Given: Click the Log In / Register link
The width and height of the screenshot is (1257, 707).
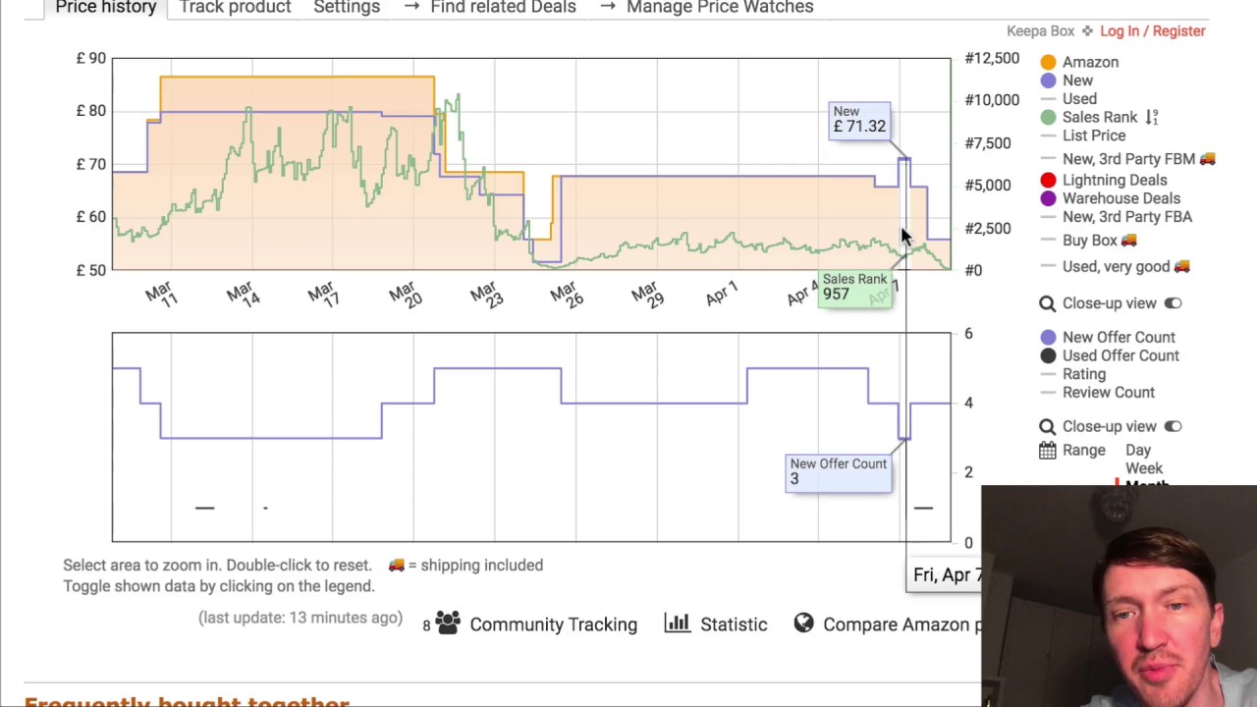Looking at the screenshot, I should pyautogui.click(x=1152, y=30).
